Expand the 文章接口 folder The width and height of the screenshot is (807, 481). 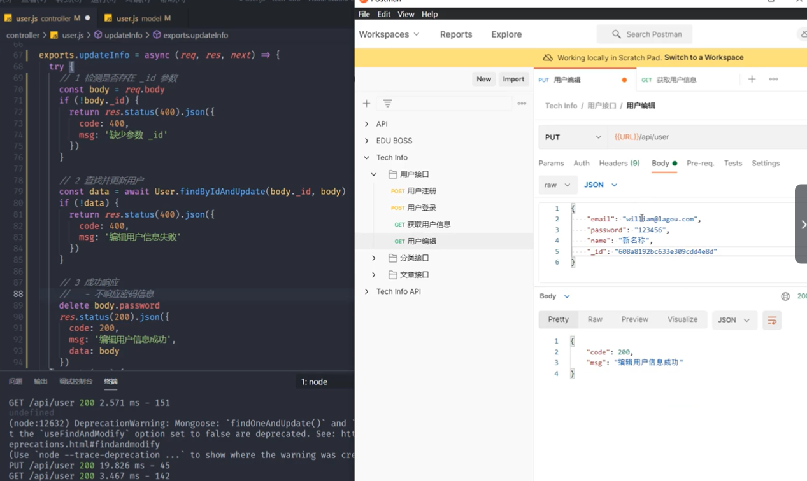point(374,275)
